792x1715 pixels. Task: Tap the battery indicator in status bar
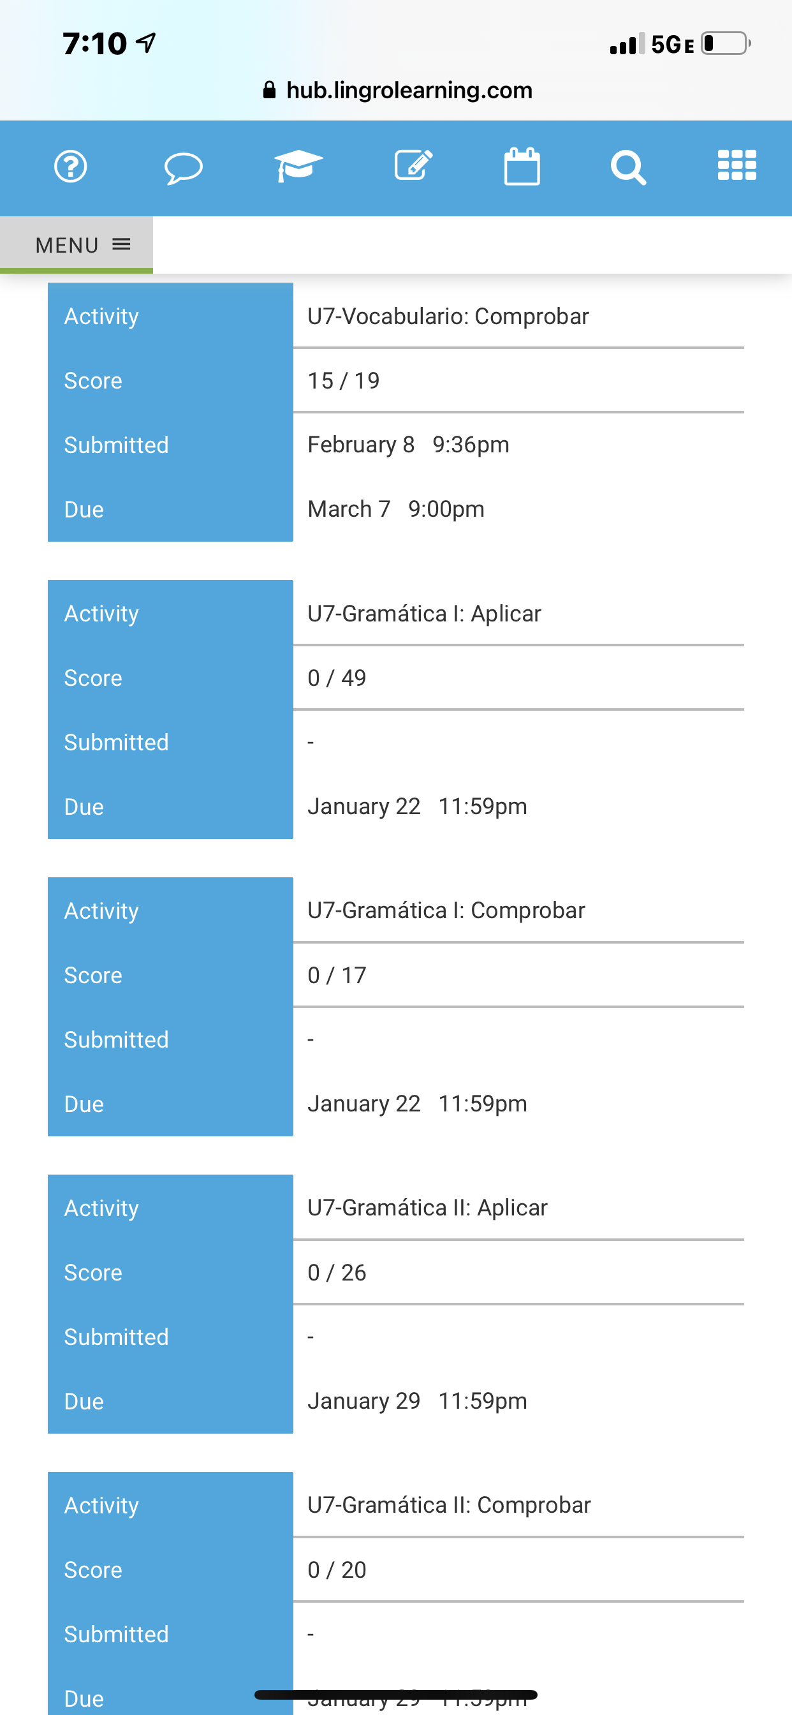pos(725,43)
